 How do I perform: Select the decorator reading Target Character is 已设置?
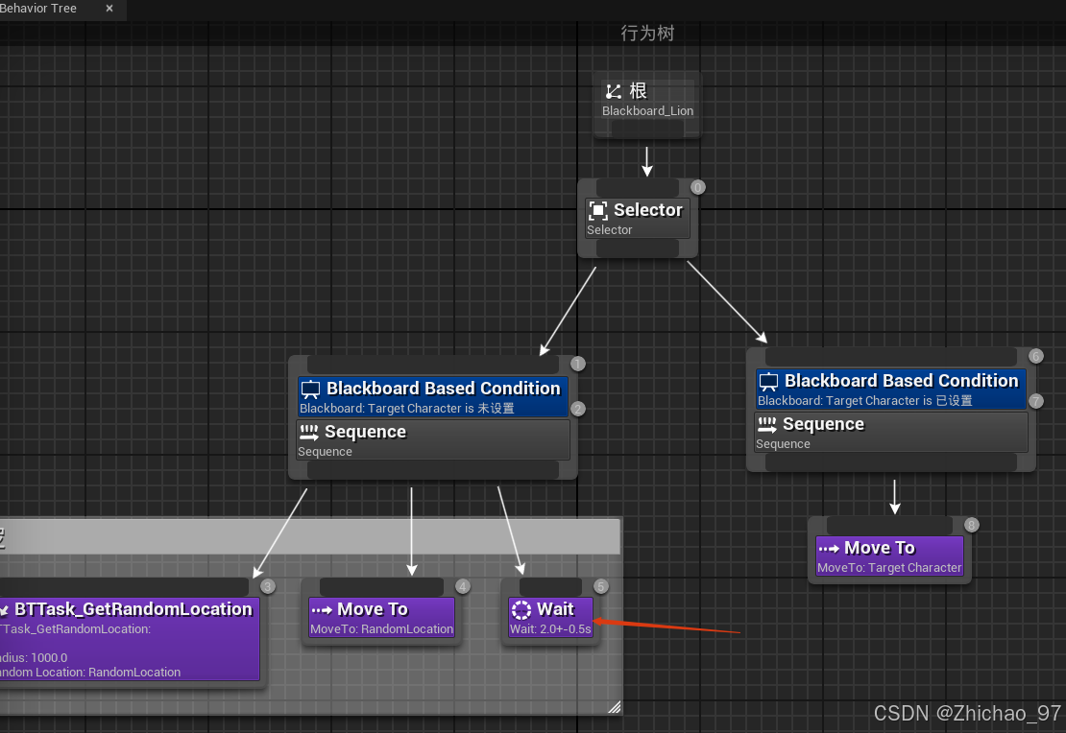[x=890, y=390]
